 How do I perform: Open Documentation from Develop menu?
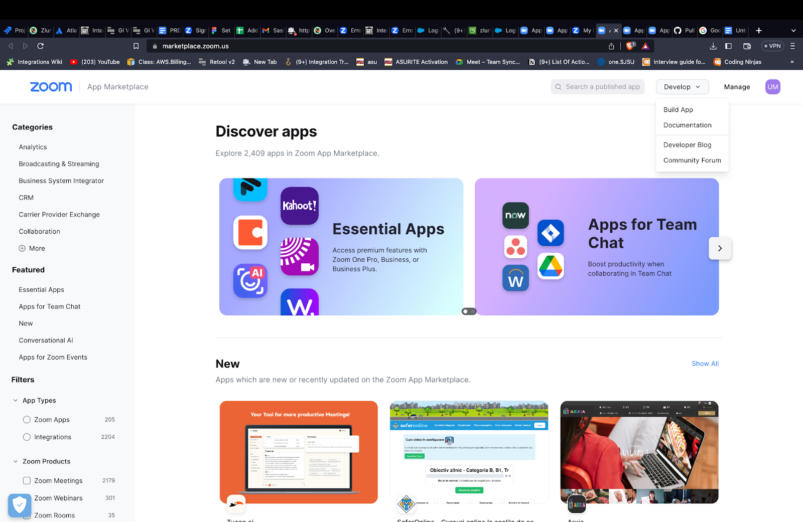tap(687, 125)
